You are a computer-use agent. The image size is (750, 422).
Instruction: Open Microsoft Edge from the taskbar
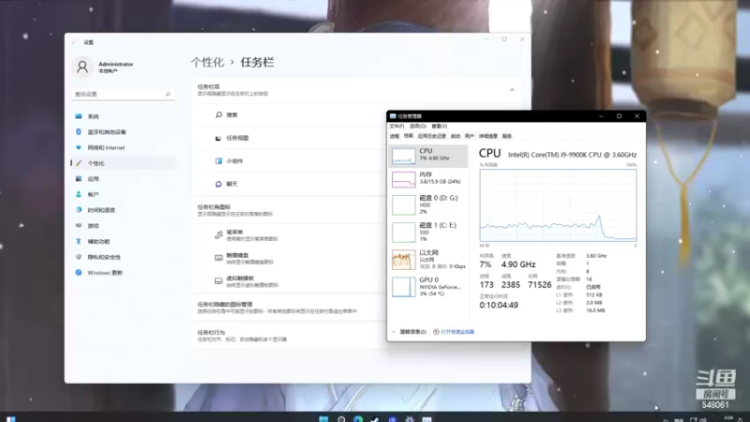click(358, 418)
